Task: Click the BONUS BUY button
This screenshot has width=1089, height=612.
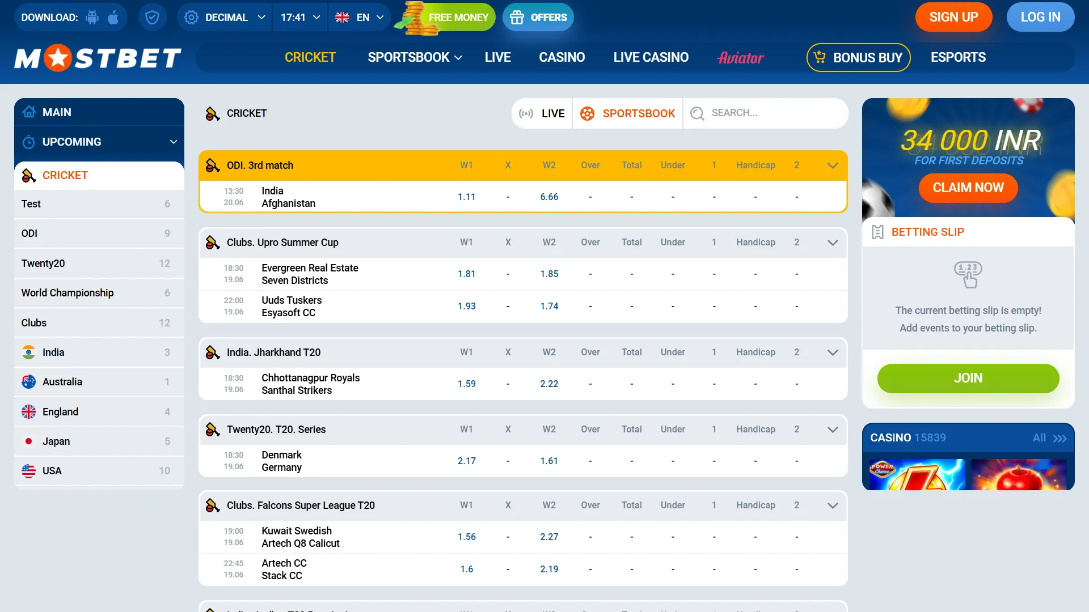Action: [x=858, y=57]
